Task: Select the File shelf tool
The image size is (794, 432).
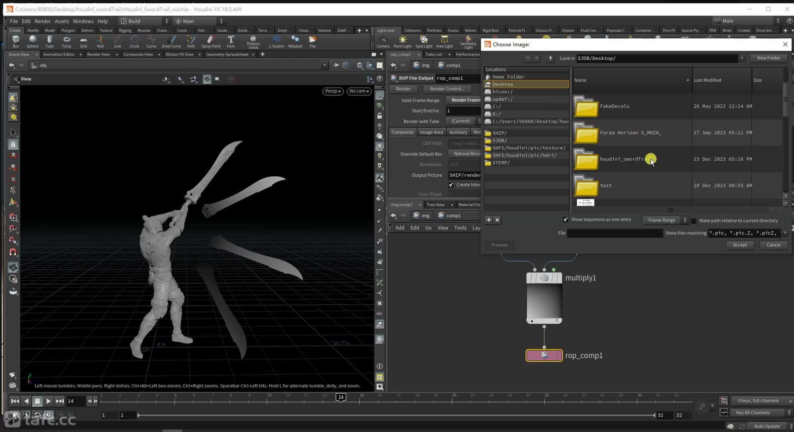Action: (x=312, y=41)
